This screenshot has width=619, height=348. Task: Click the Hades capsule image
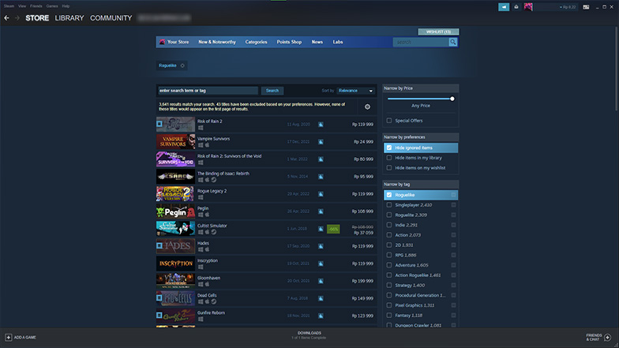(x=175, y=246)
